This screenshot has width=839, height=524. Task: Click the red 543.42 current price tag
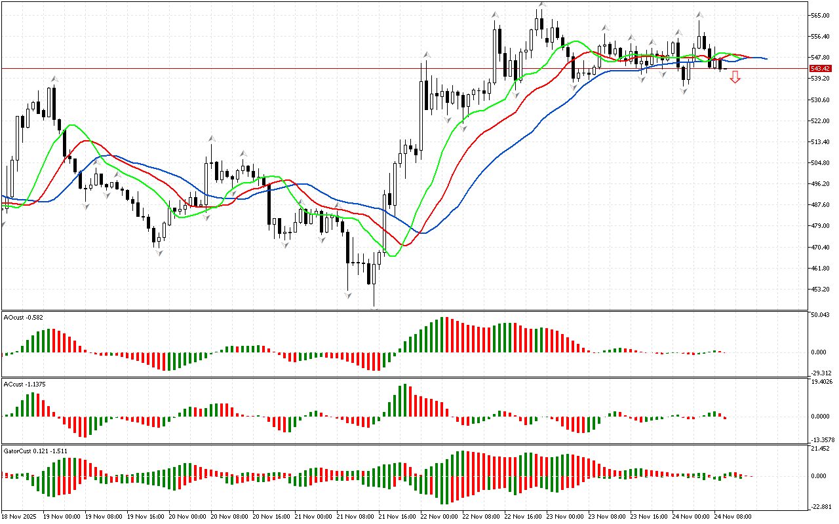point(820,68)
